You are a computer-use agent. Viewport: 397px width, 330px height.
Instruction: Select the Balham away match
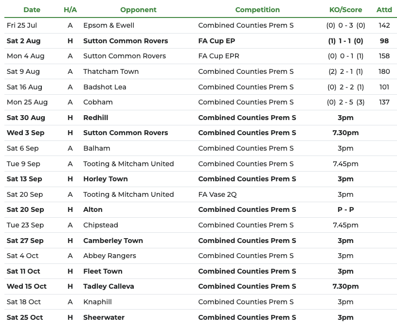click(x=96, y=148)
